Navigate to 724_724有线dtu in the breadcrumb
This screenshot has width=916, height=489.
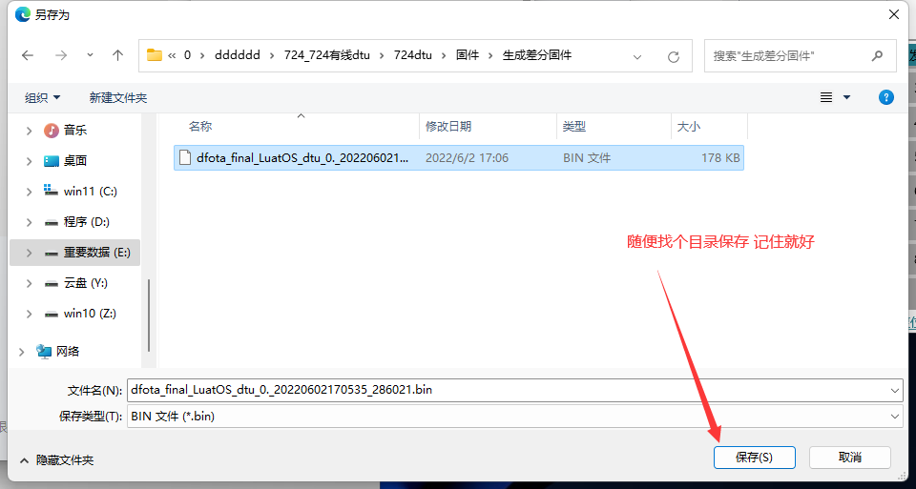click(x=327, y=55)
